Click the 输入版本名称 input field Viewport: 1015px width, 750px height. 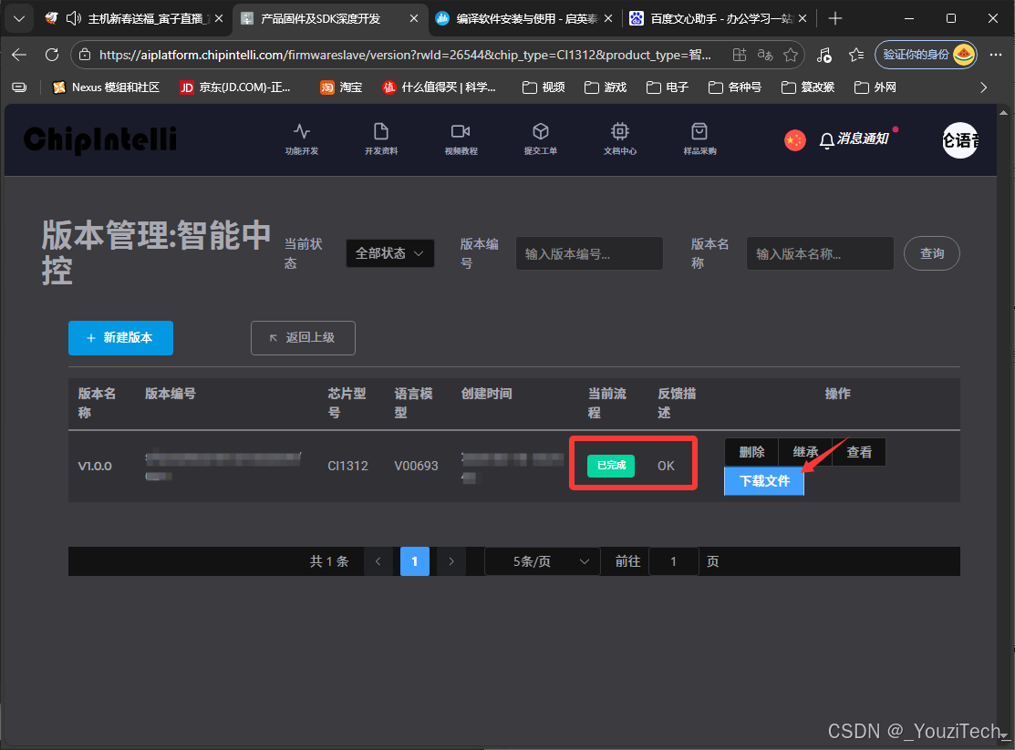click(820, 253)
